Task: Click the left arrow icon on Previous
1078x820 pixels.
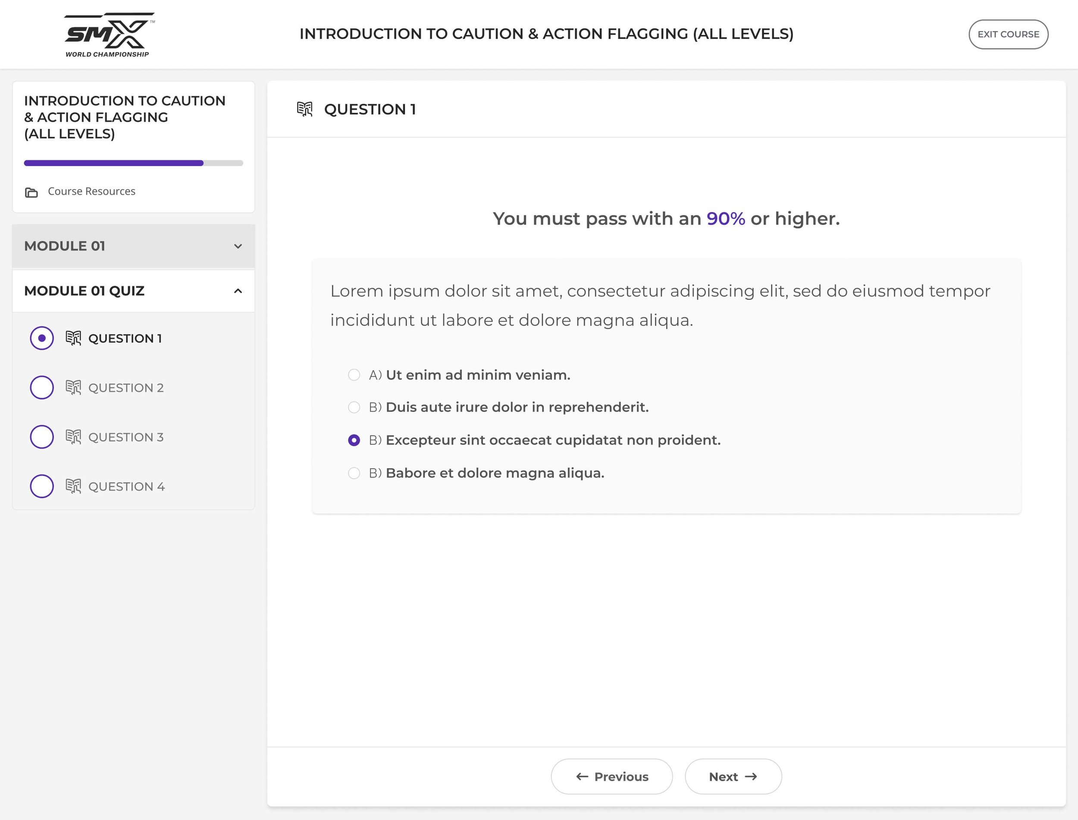Action: click(582, 776)
